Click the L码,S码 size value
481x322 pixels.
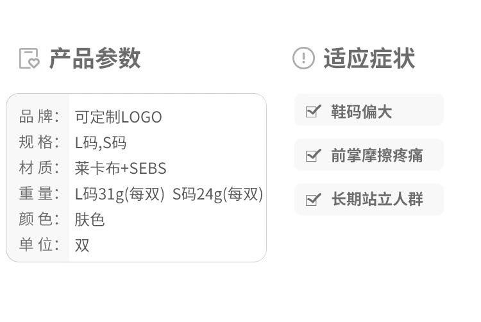pos(101,142)
